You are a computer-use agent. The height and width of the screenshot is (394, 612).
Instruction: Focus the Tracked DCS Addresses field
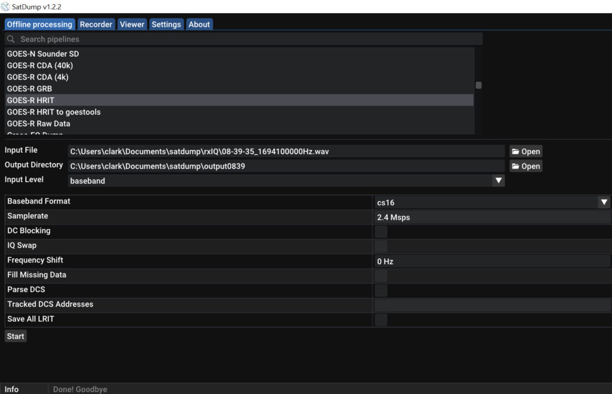coord(492,305)
